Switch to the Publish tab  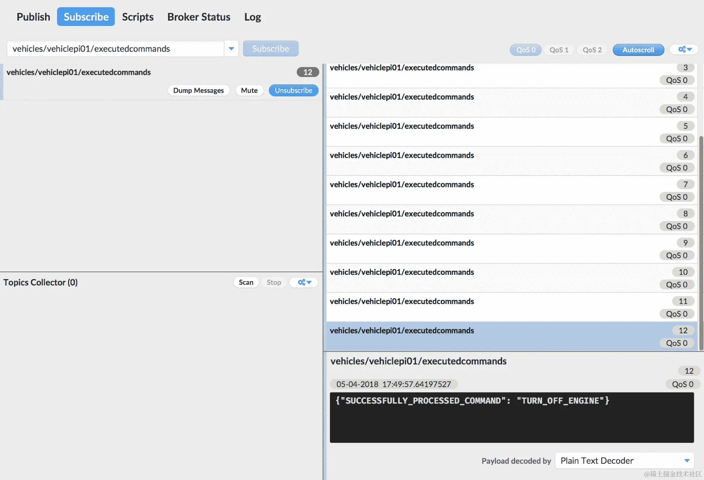click(33, 17)
